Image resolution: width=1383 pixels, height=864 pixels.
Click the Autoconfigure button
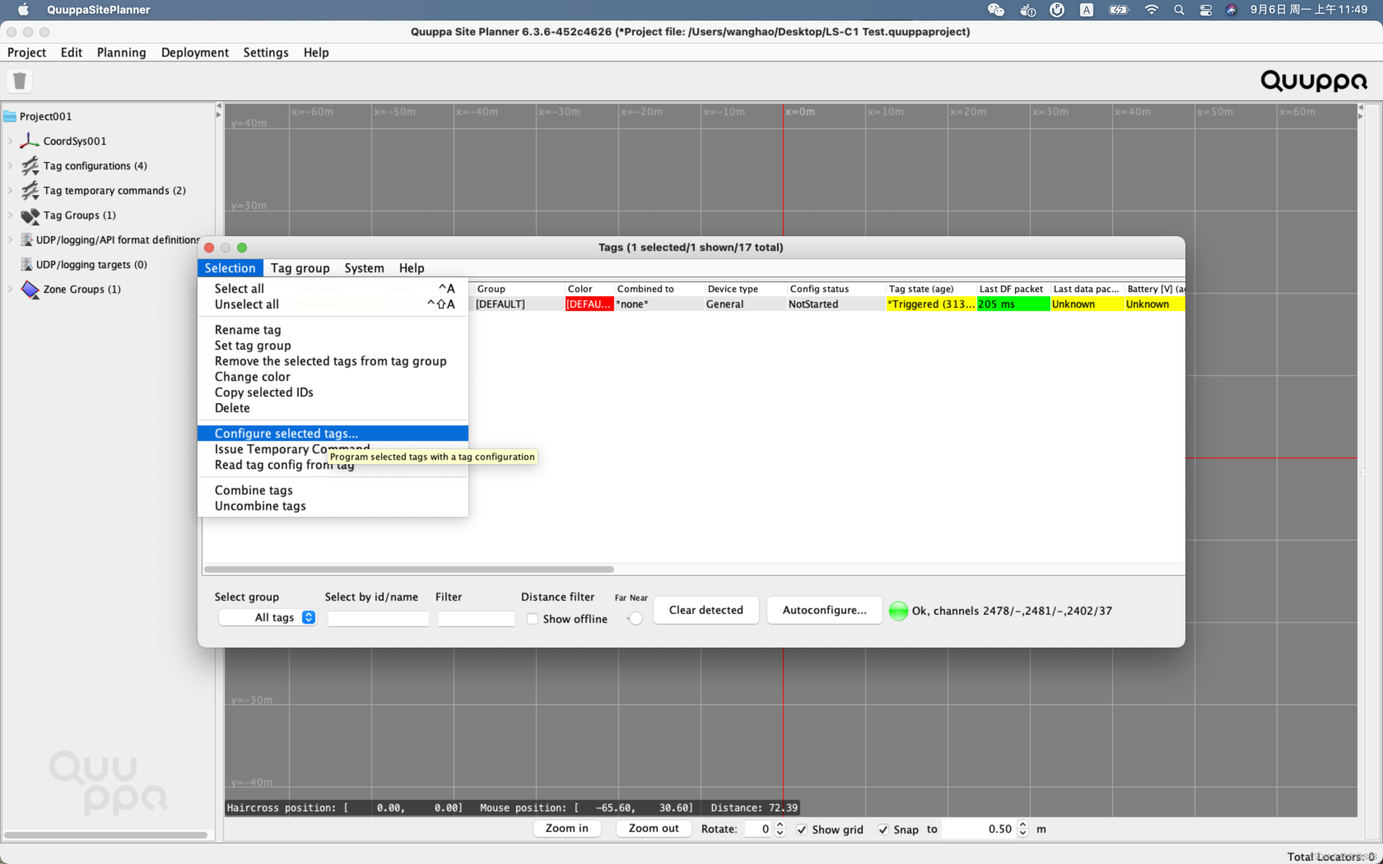[x=824, y=610]
